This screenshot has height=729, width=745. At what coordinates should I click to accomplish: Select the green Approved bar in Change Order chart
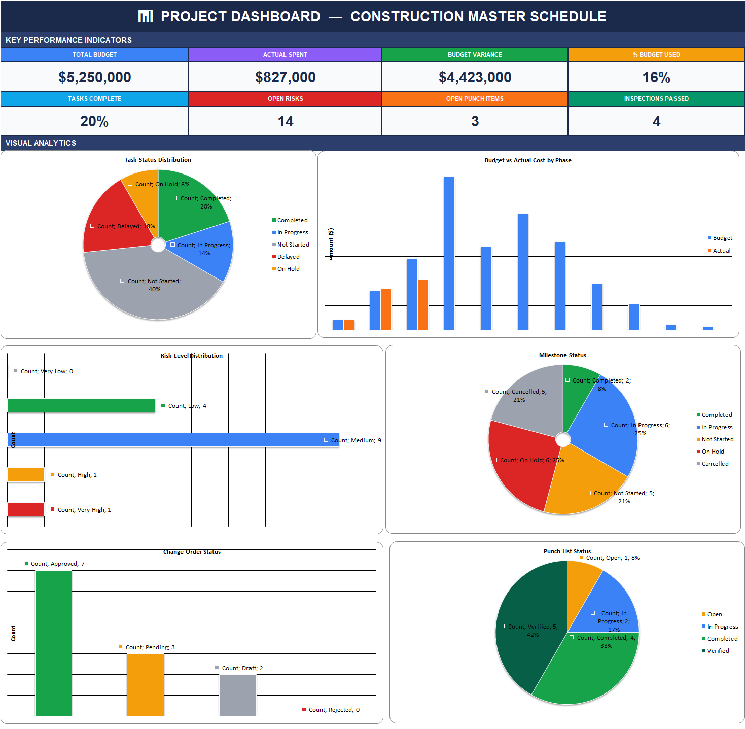click(x=53, y=643)
